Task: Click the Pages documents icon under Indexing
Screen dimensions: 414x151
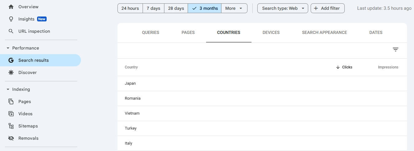Action: click(x=11, y=101)
